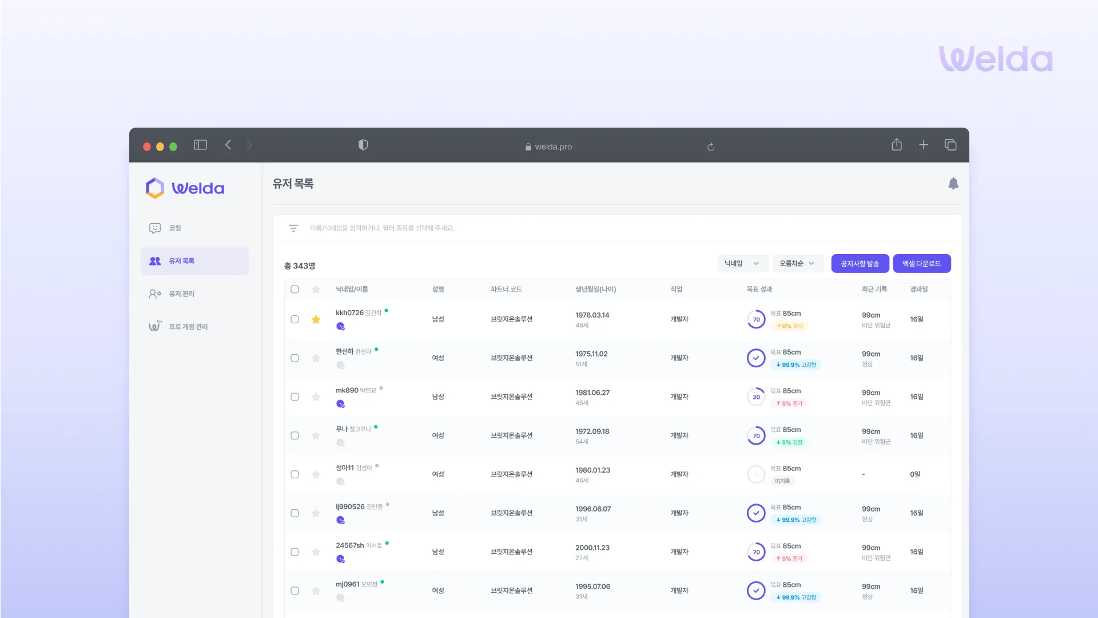Check the mj0961 row checkbox
The image size is (1098, 618).
295,591
